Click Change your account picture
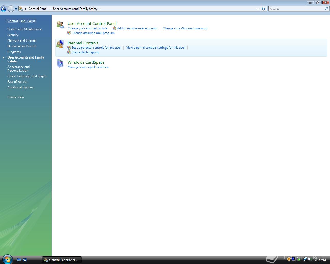Viewport: 330px width, 264px height. coord(87,28)
